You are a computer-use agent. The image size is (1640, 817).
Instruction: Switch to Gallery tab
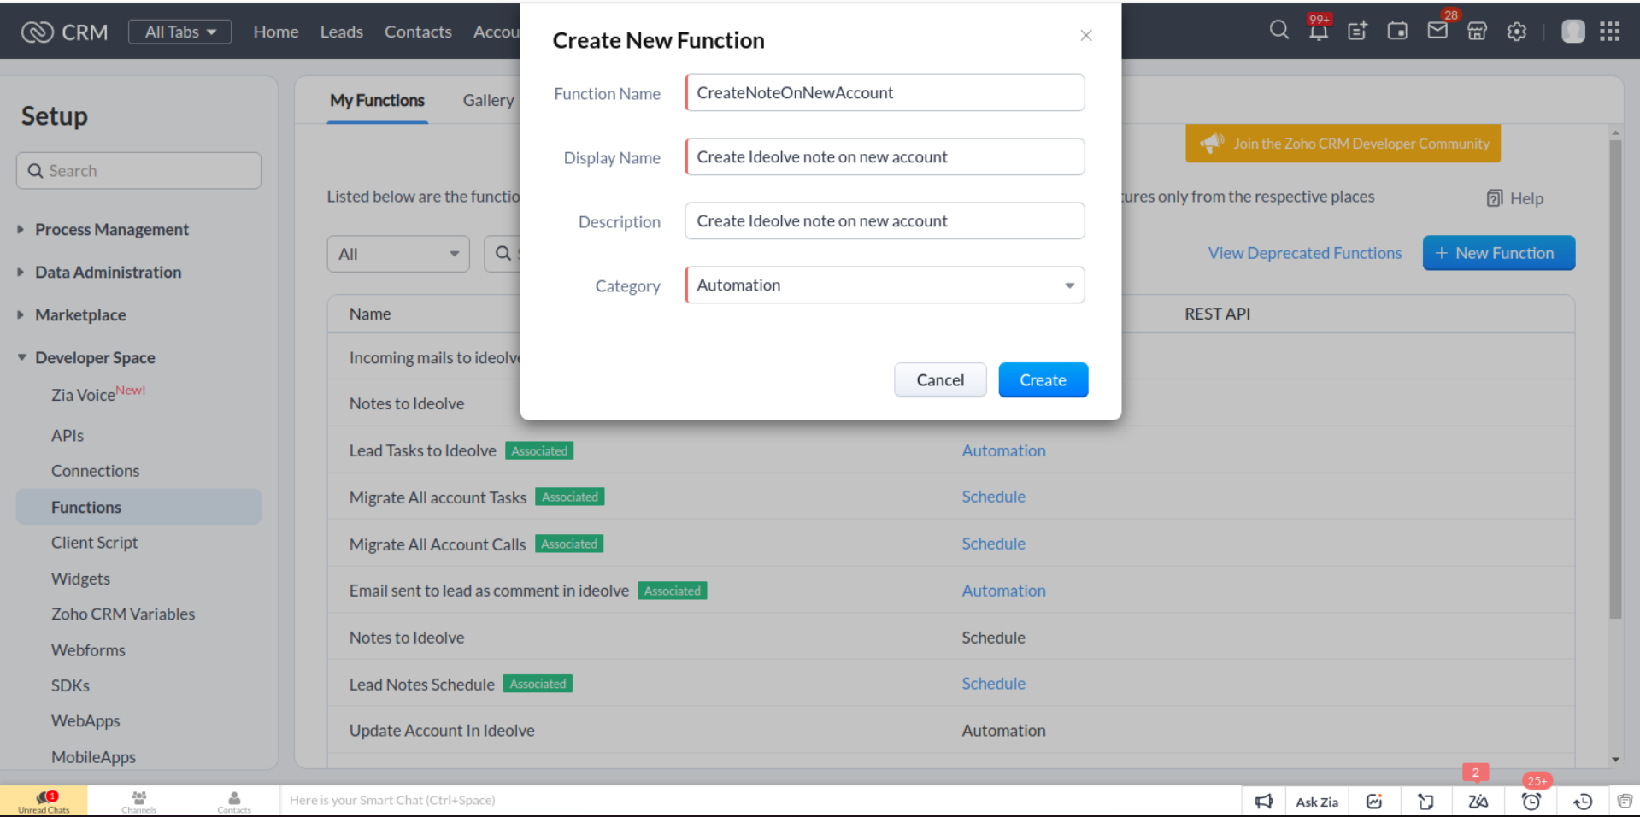click(488, 100)
